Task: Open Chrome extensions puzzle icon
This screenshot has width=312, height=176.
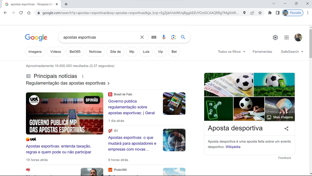Action: pyautogui.click(x=270, y=13)
